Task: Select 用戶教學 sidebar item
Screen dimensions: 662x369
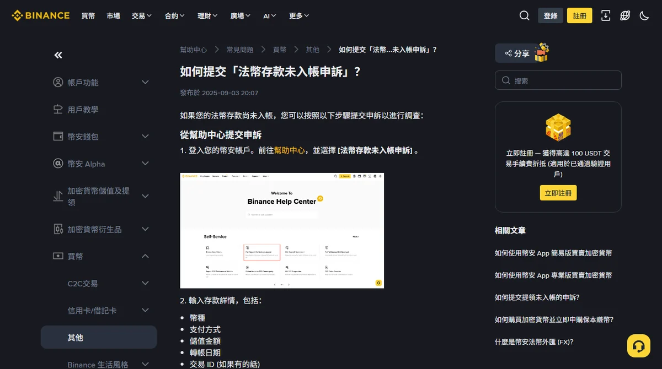Action: 83,110
